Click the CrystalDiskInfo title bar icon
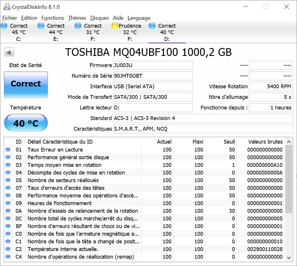The height and width of the screenshot is (266, 297). (7, 7)
